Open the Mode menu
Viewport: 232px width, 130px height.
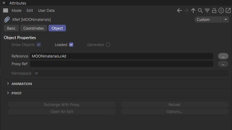(17, 10)
